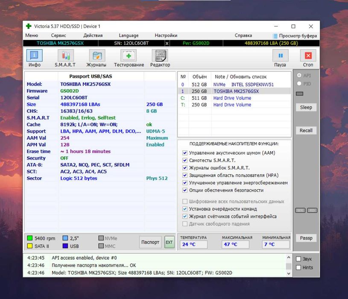Image resolution: width=348 pixels, height=299 pixels.
Task: Enable the Hints checkbox
Action: (298, 267)
